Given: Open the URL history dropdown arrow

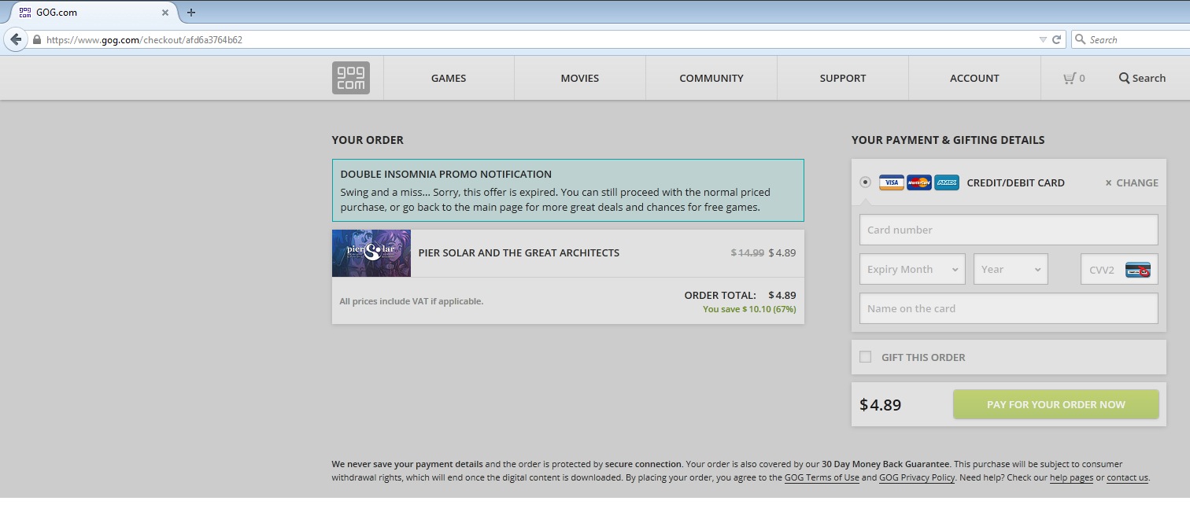Looking at the screenshot, I should [1043, 39].
